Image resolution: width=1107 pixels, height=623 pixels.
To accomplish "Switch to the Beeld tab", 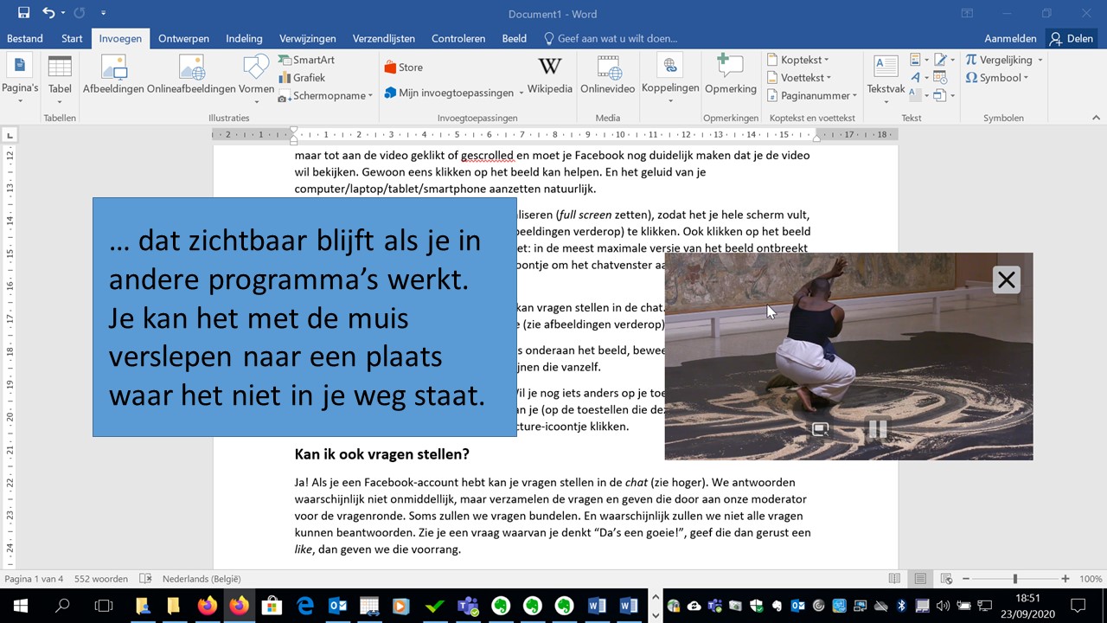I will (515, 38).
